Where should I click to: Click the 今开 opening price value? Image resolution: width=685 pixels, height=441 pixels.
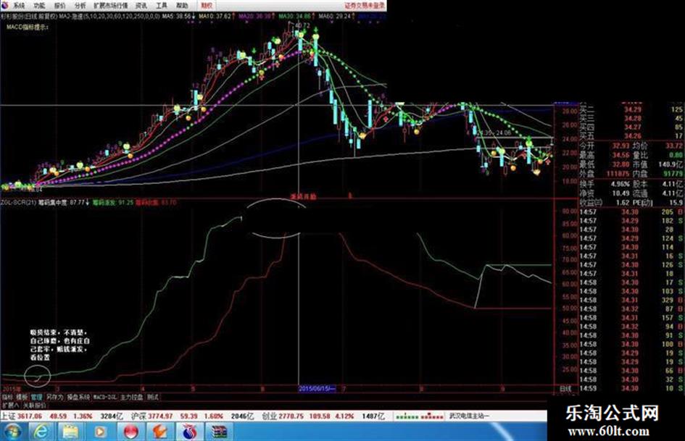[620, 146]
